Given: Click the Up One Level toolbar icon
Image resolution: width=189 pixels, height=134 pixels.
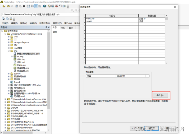Looking at the screenshot, I should [3, 6].
